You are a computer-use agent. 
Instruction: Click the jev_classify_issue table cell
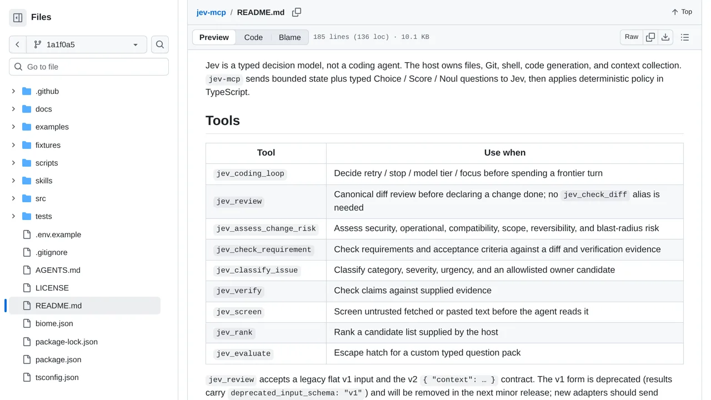(x=266, y=271)
